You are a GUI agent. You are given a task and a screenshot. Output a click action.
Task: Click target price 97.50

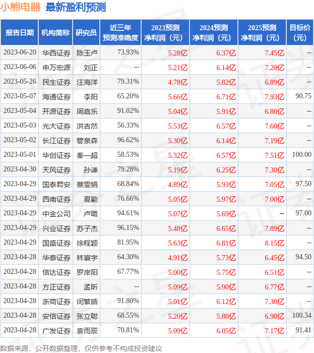tap(303, 184)
